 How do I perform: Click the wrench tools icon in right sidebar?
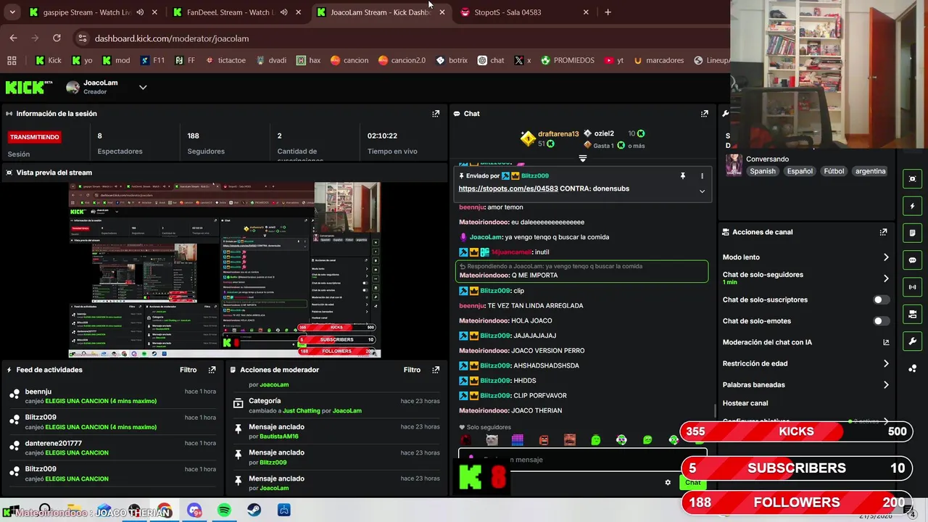click(912, 341)
